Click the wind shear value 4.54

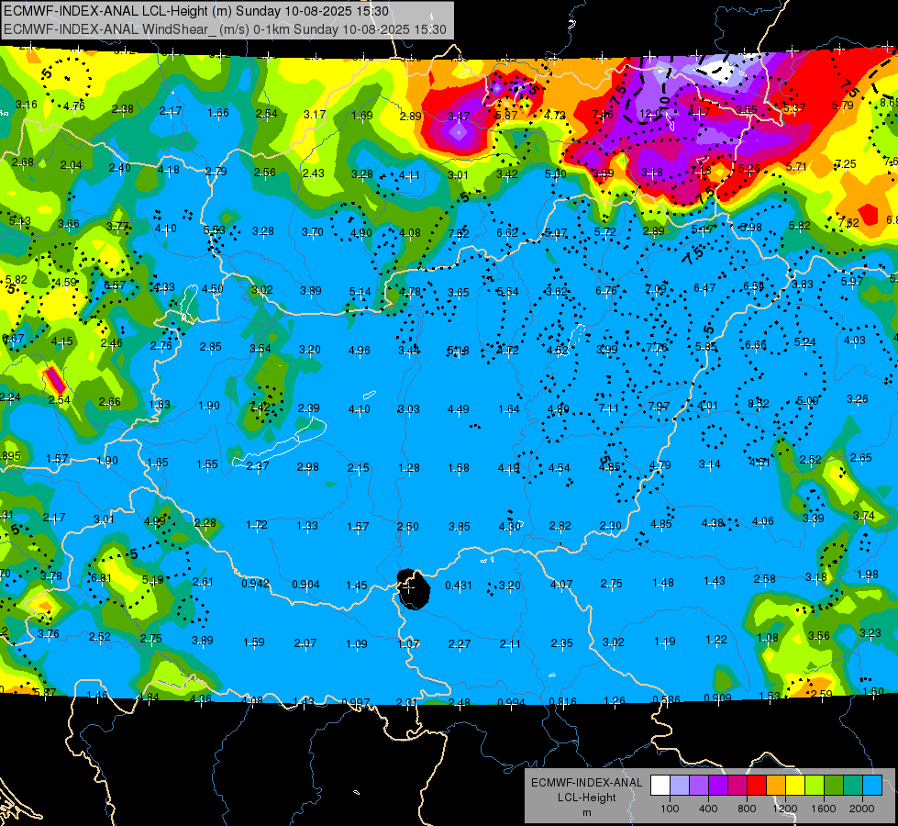559,468
